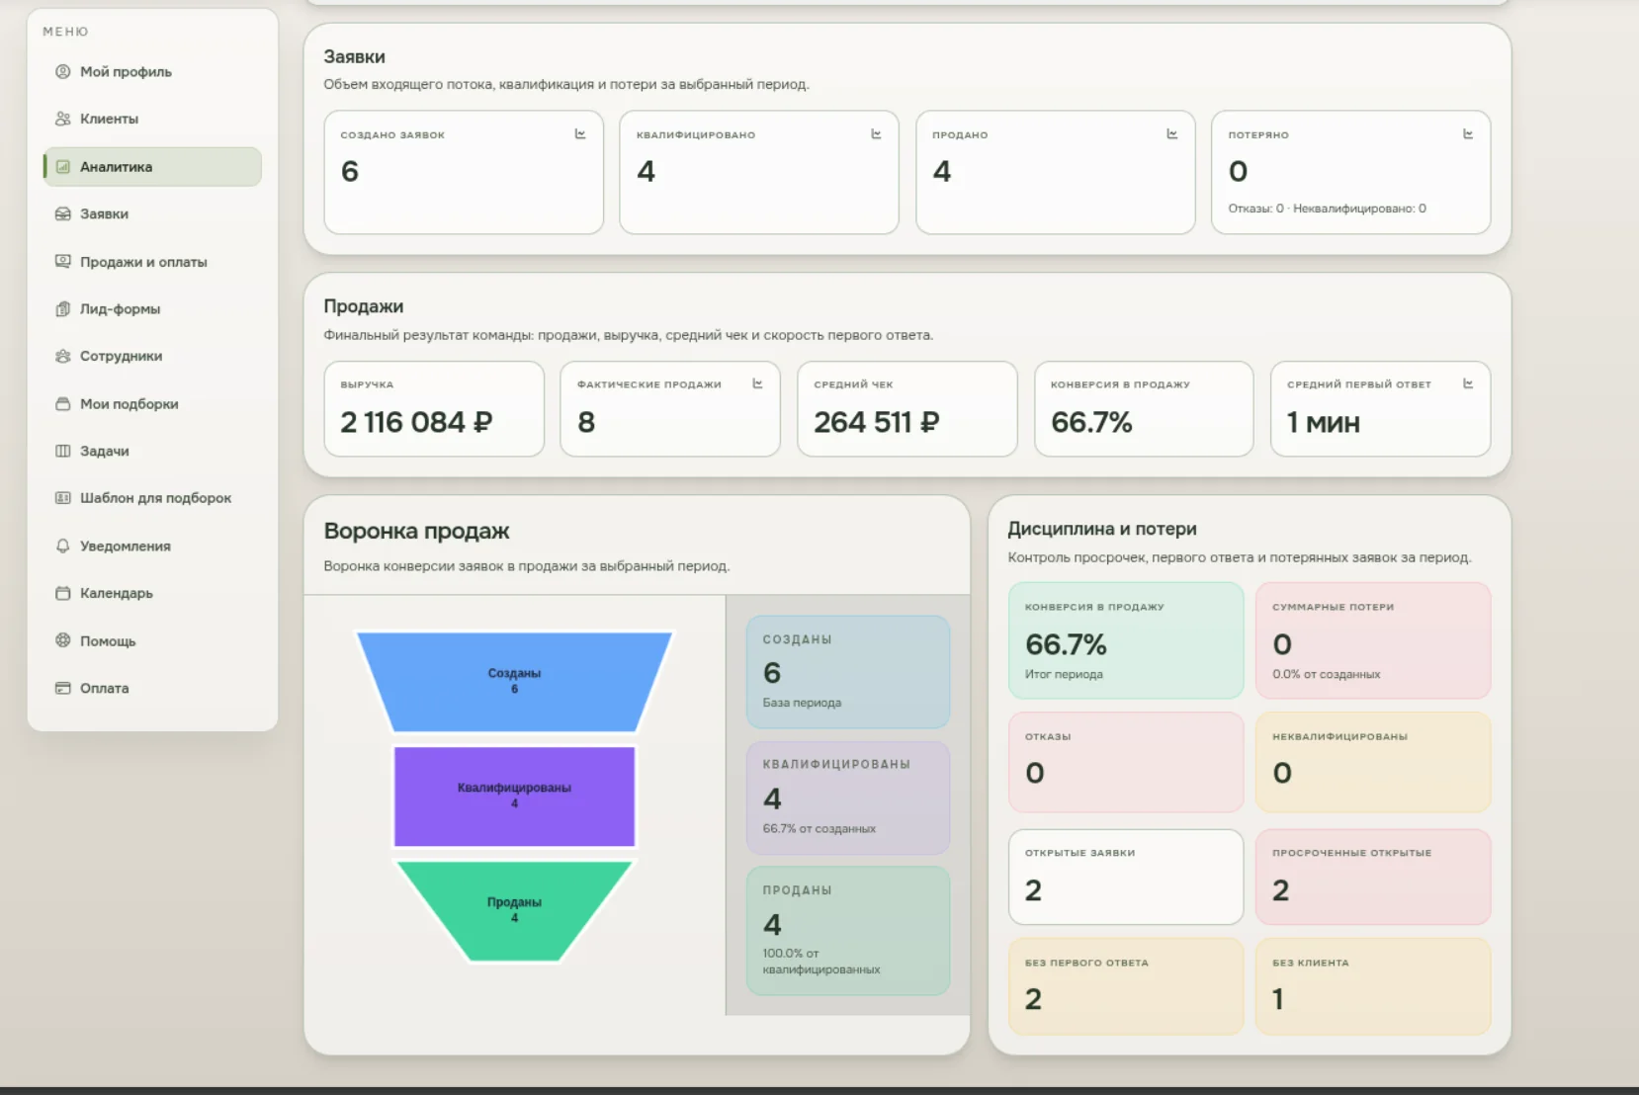1639x1095 pixels.
Task: Click the Мой профиль sidebar icon
Action: pos(63,71)
